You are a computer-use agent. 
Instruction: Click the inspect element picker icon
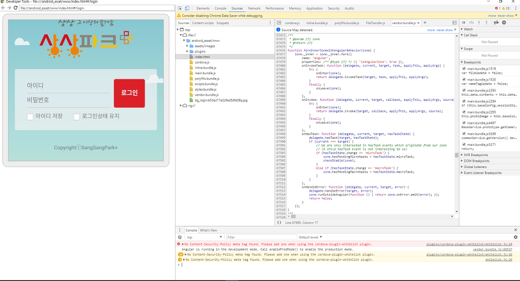179,8
